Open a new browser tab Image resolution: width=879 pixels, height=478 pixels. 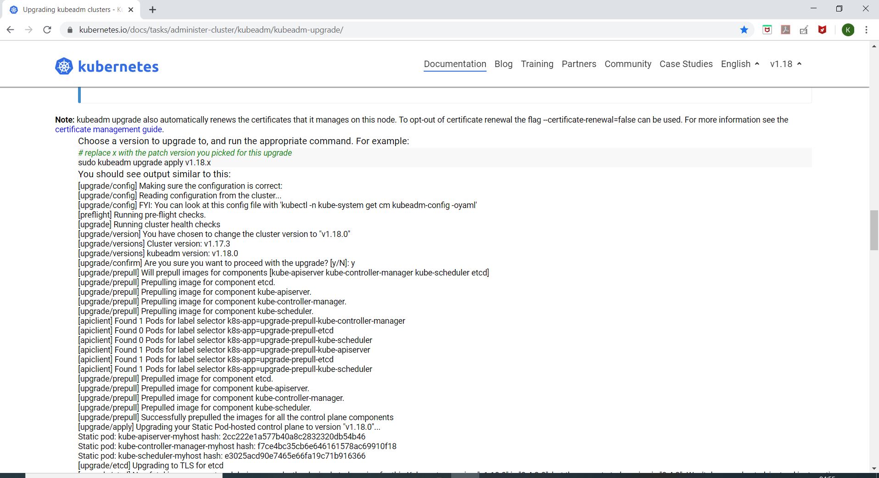click(153, 10)
